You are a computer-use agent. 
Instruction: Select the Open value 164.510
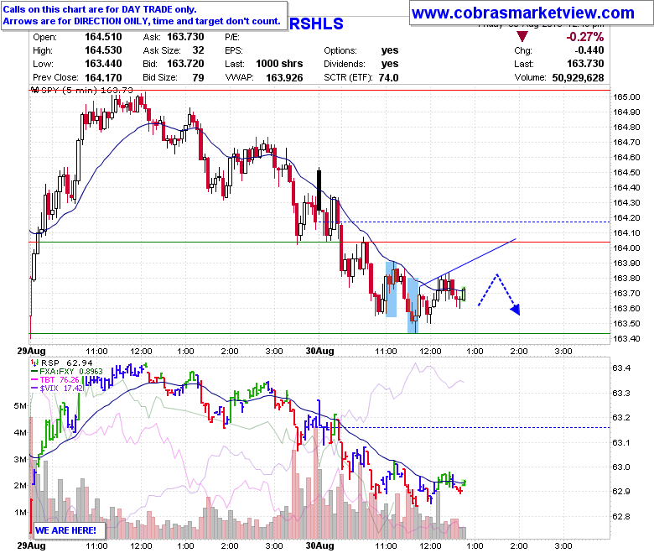point(103,37)
